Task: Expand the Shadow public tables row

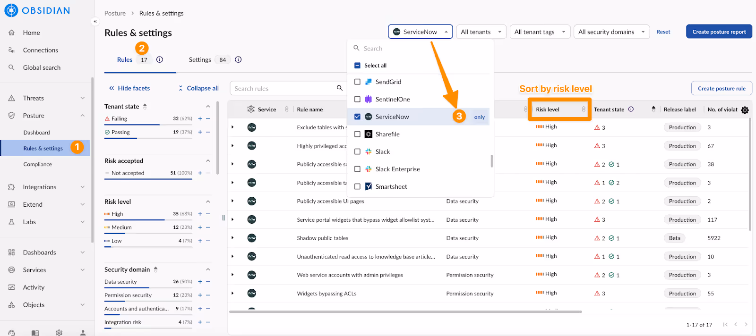Action: [232, 238]
